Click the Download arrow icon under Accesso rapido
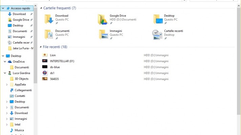Screen dimensions: 241x135 [x=10, y=14]
